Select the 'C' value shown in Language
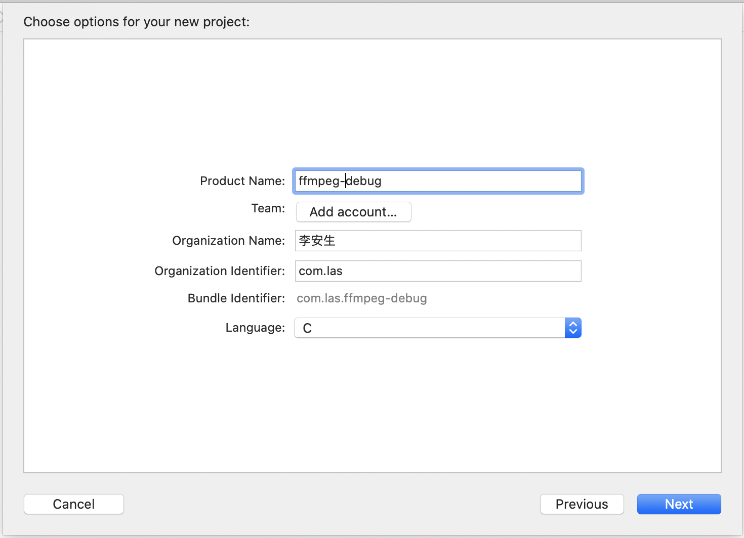Viewport: 744px width, 538px height. (x=307, y=328)
